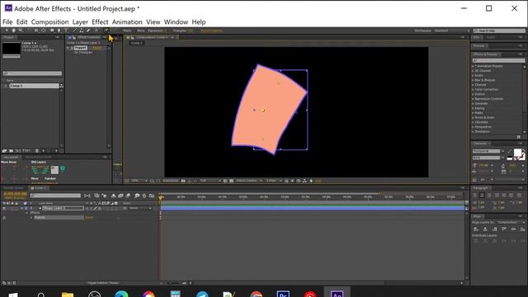Enable frame blending timeline switch

tap(120, 196)
